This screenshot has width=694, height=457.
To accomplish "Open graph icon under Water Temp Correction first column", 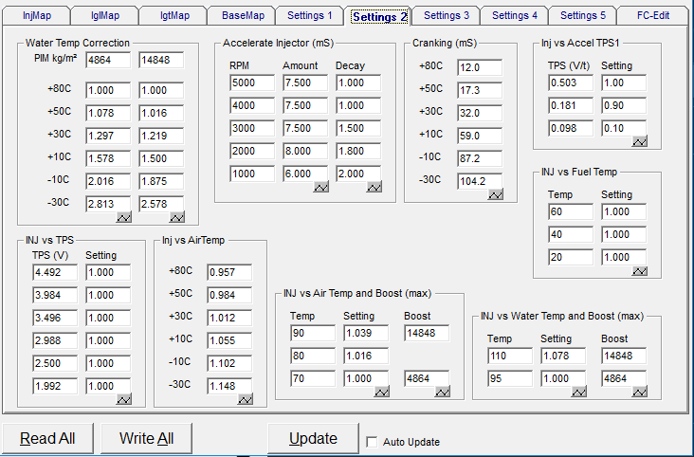I will click(124, 217).
